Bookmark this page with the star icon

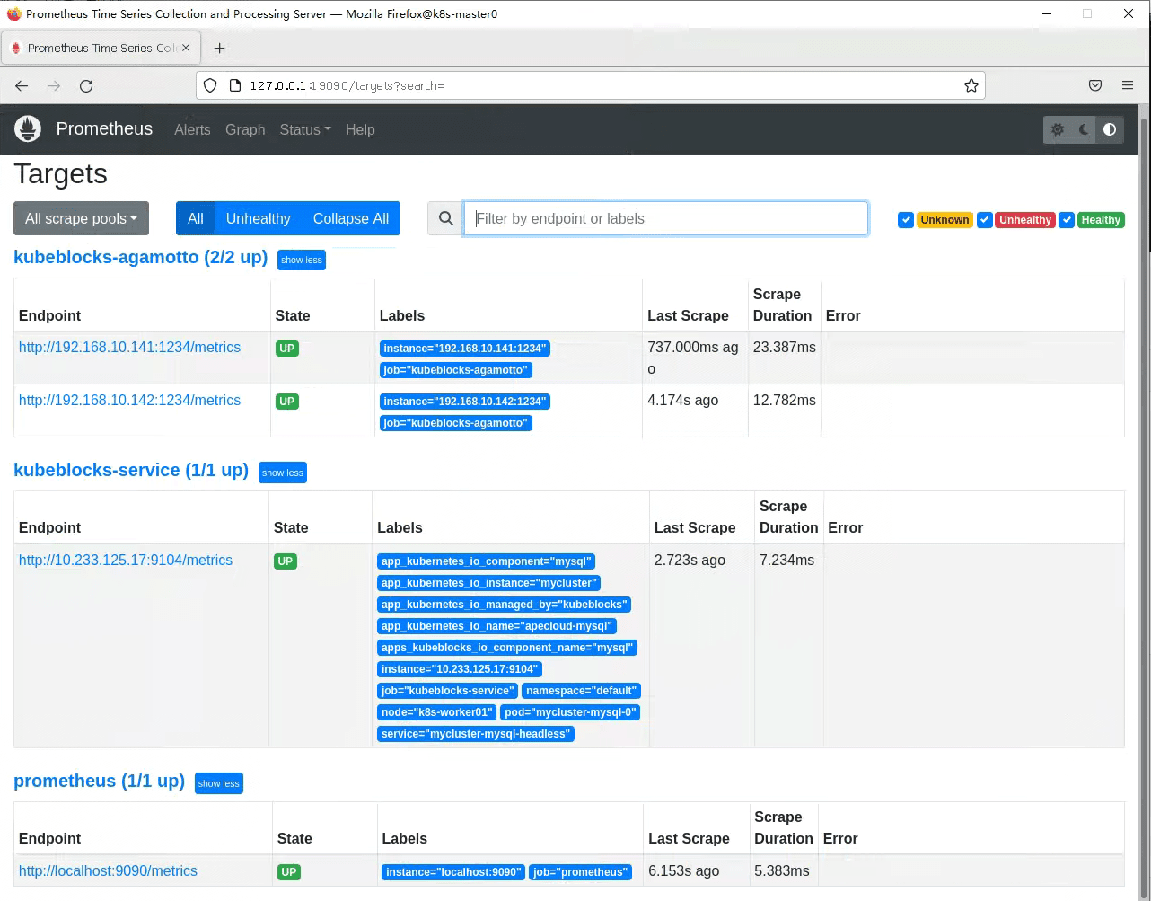[971, 85]
